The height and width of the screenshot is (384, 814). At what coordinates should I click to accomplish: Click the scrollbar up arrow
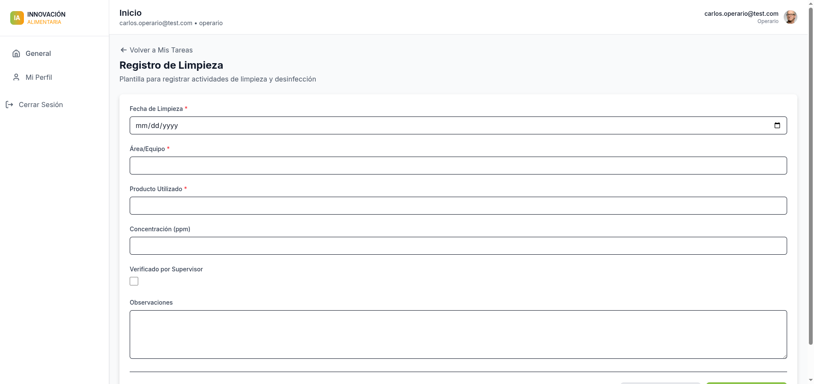(811, 3)
